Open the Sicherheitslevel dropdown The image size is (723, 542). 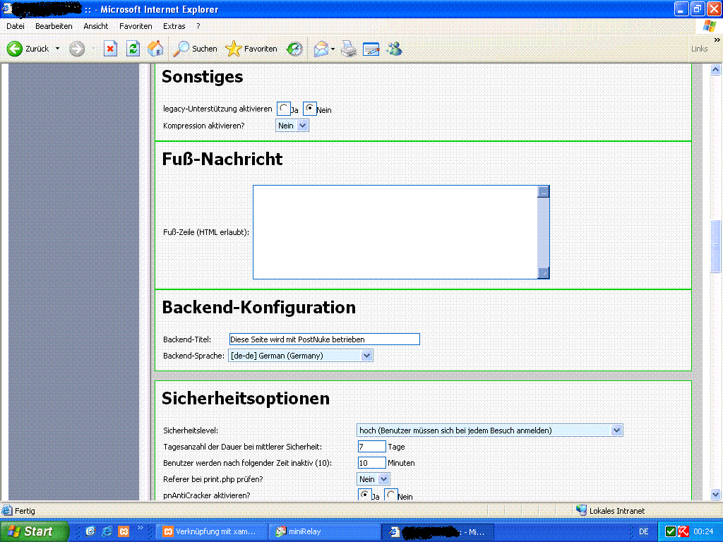(490, 430)
